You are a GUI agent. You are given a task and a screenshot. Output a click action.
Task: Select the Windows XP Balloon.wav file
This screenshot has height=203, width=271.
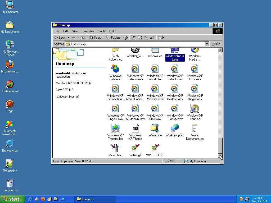tap(135, 73)
